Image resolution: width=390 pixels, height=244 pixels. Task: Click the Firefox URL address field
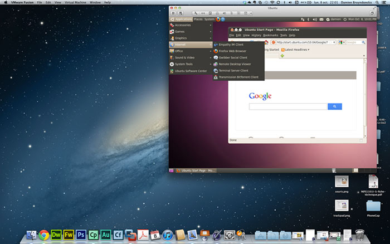[303, 42]
